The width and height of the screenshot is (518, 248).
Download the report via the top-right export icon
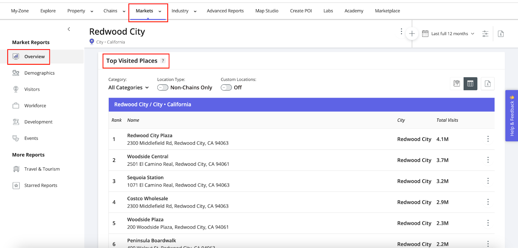tap(501, 34)
